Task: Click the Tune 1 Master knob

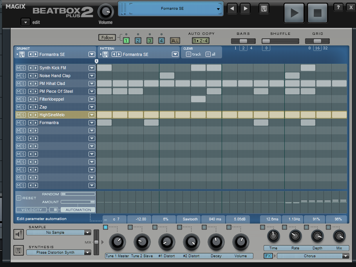Action: pos(117,242)
